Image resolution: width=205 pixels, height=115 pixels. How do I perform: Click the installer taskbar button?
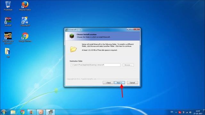[50, 112]
